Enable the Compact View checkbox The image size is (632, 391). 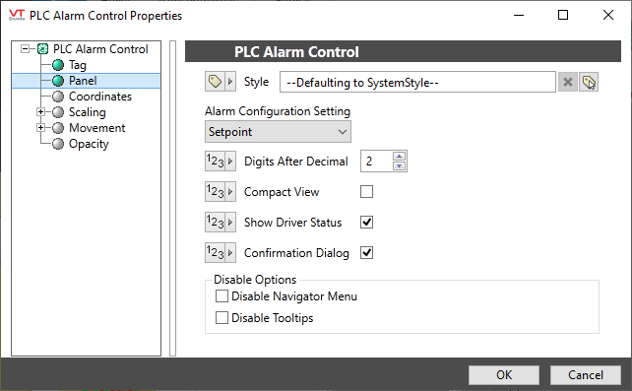pyautogui.click(x=366, y=191)
